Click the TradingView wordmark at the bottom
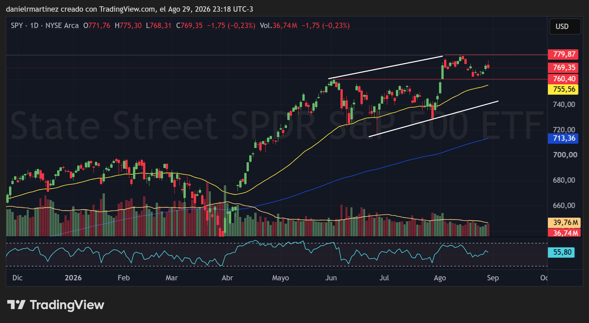 click(x=67, y=305)
